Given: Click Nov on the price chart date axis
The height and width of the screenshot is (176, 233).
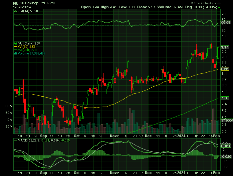Looking at the screenshot, I should click(x=114, y=136).
